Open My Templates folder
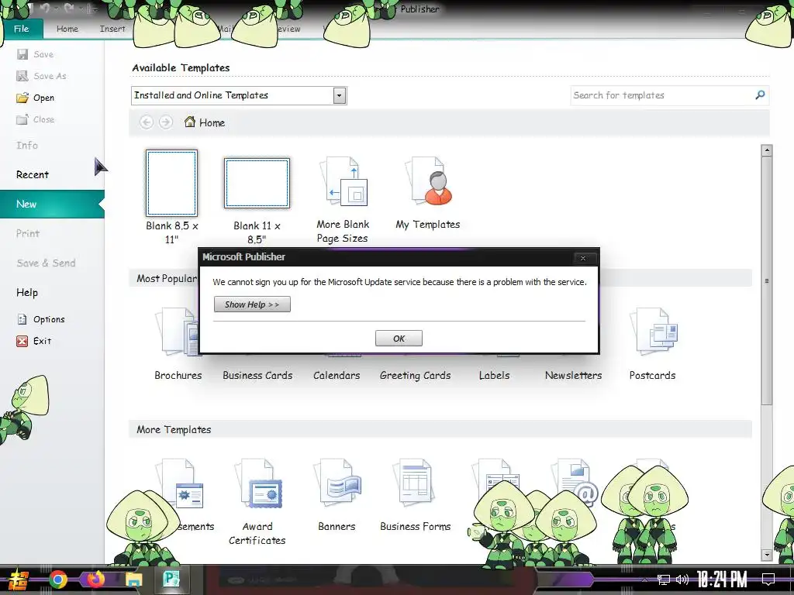The height and width of the screenshot is (595, 794). click(428, 193)
